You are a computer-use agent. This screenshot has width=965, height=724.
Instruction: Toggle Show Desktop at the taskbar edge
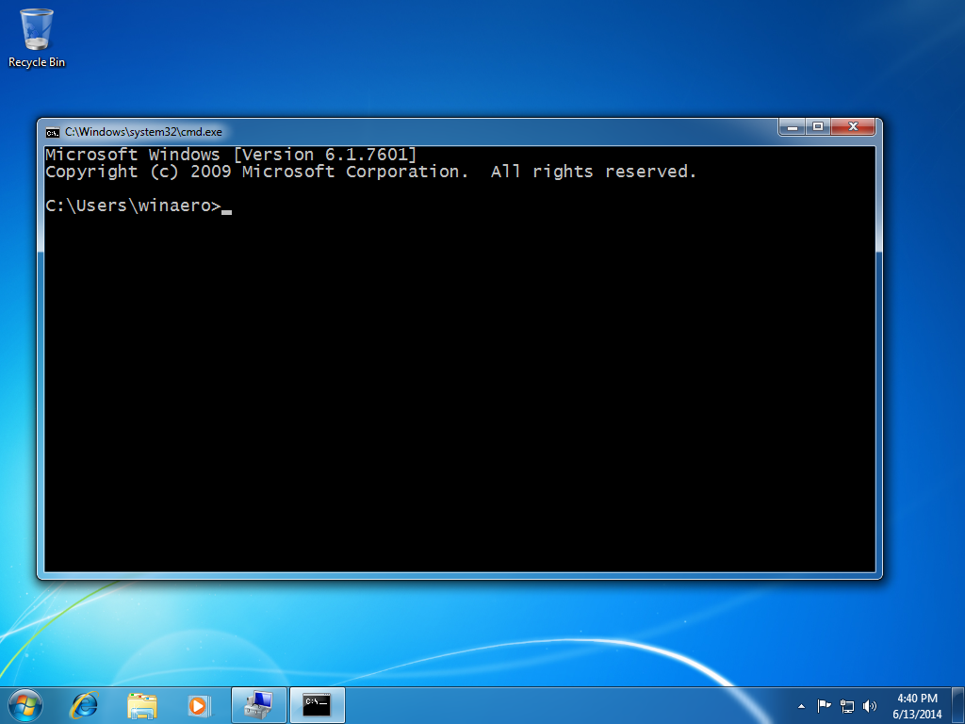(x=959, y=704)
